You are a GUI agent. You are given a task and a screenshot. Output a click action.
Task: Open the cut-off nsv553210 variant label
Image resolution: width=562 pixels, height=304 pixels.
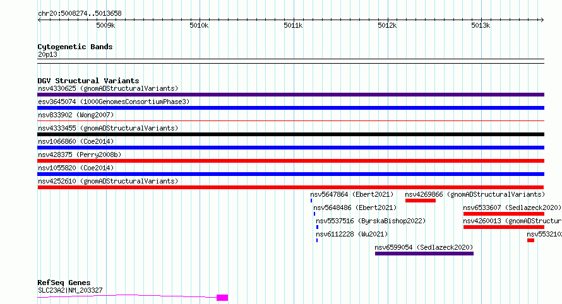tap(544, 234)
